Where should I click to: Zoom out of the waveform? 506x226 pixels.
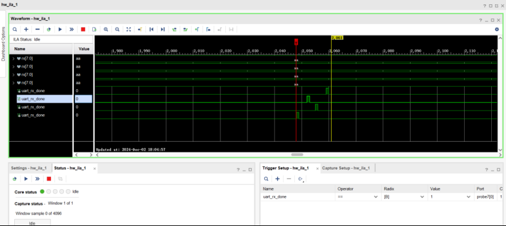pyautogui.click(x=117, y=29)
